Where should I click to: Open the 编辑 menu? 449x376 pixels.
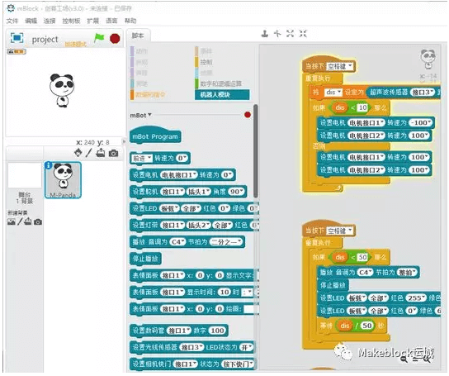[31, 21]
